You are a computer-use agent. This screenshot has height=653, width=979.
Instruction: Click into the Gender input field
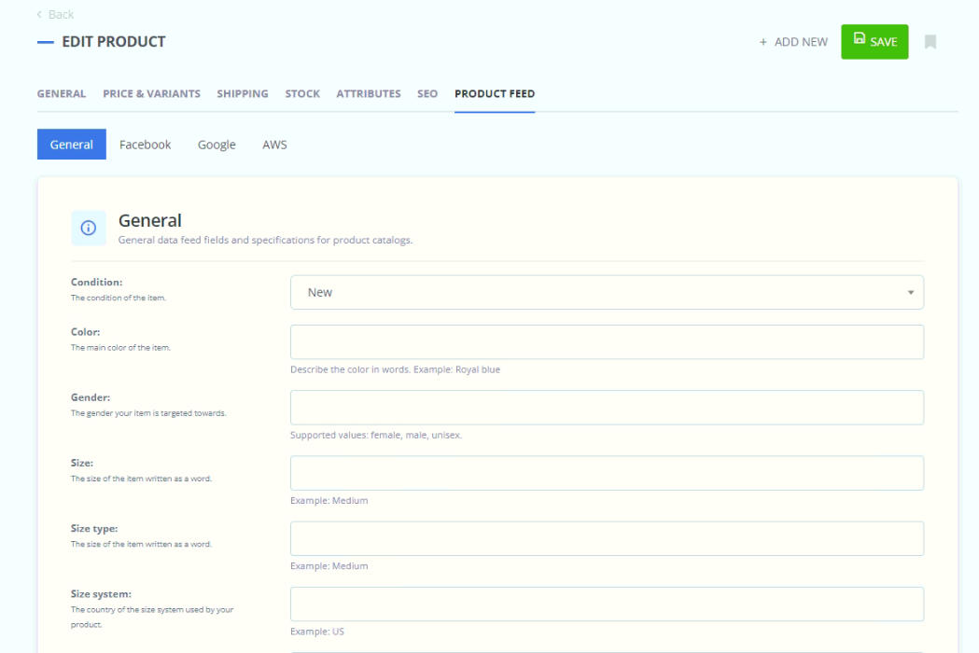pyautogui.click(x=607, y=407)
